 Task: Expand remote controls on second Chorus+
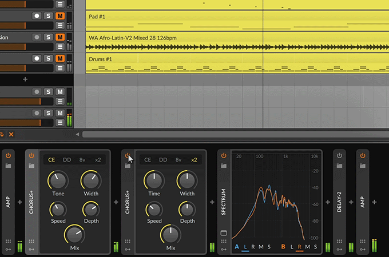tap(128, 241)
